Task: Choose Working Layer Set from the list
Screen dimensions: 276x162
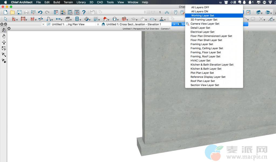Action: (203, 16)
